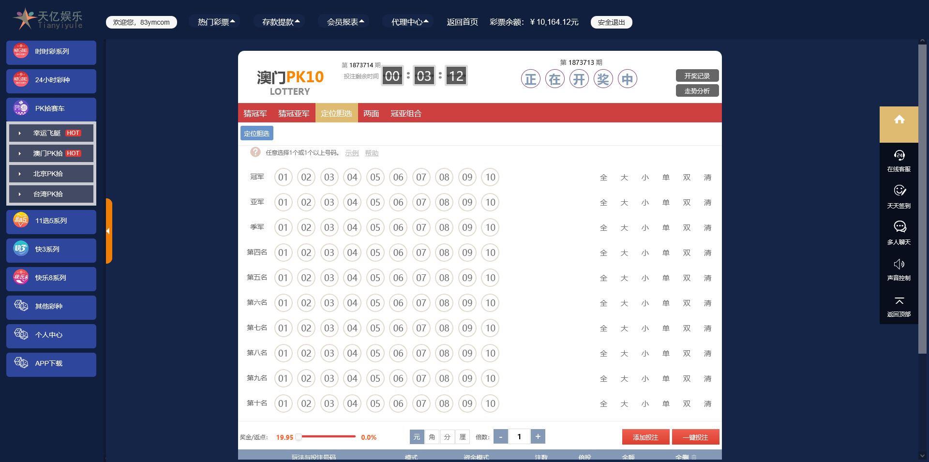Select number 10 in 季军 row
The image size is (929, 462).
[490, 227]
